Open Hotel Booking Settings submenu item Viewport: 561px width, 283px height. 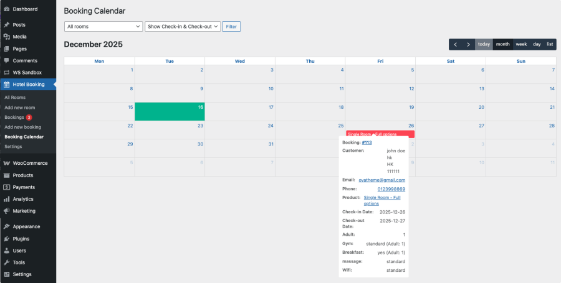coord(13,147)
